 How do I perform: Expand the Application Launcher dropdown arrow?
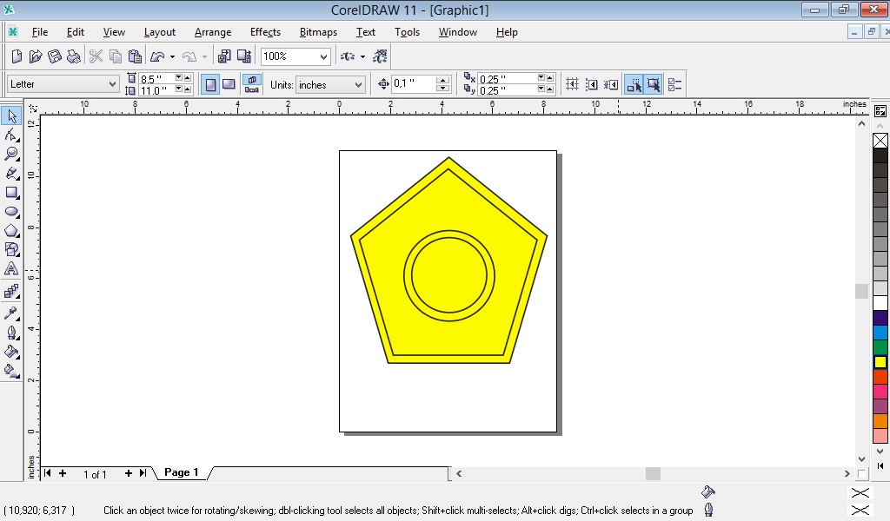click(x=362, y=56)
